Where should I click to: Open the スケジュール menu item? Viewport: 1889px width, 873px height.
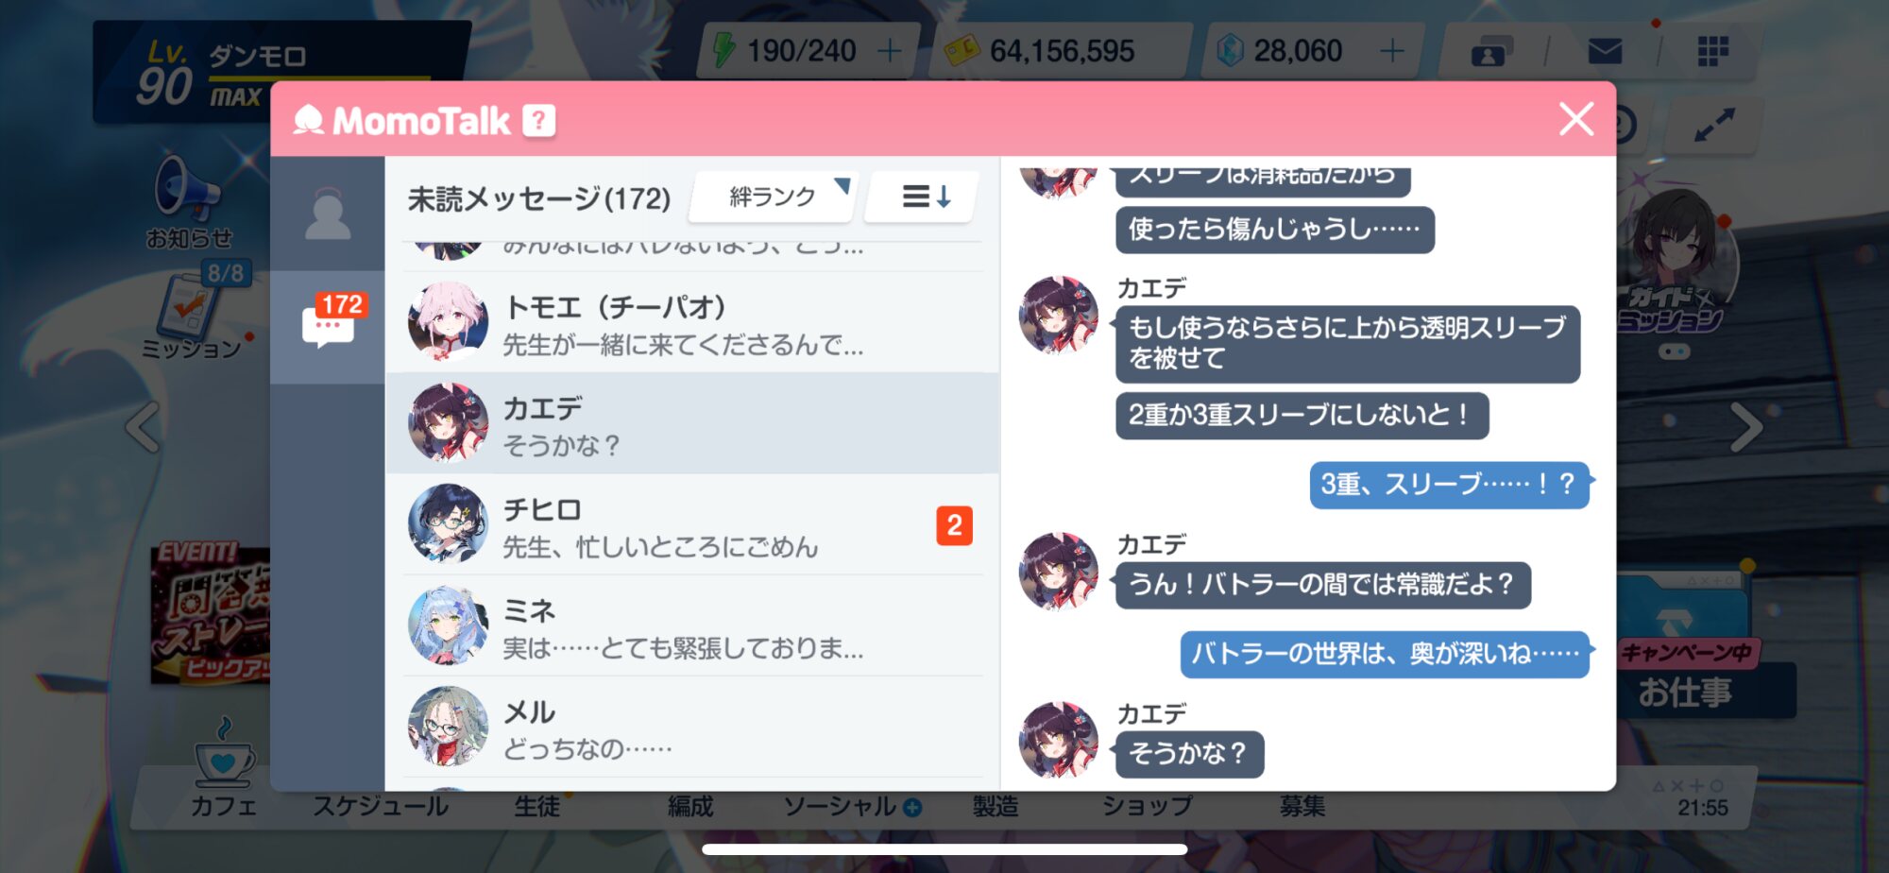[381, 806]
